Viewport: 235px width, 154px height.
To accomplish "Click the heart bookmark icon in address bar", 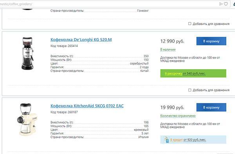I will tap(226, 4).
